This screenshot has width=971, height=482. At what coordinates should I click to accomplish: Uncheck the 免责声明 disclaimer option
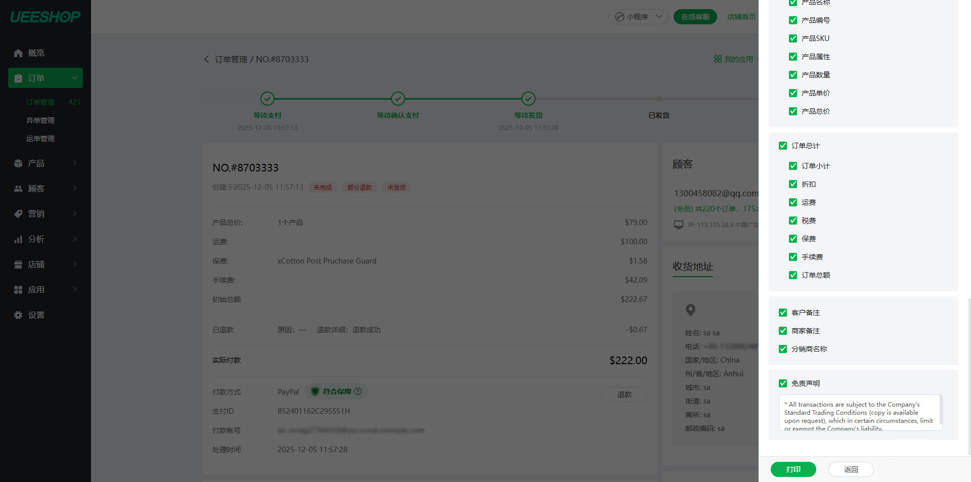click(783, 383)
